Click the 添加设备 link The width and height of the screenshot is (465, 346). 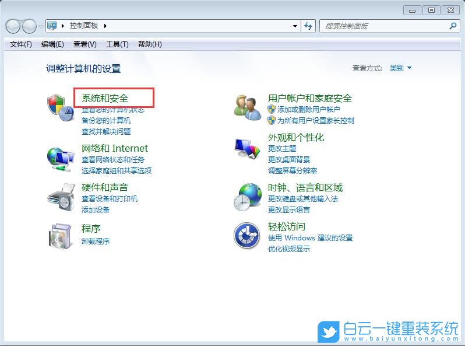point(96,209)
